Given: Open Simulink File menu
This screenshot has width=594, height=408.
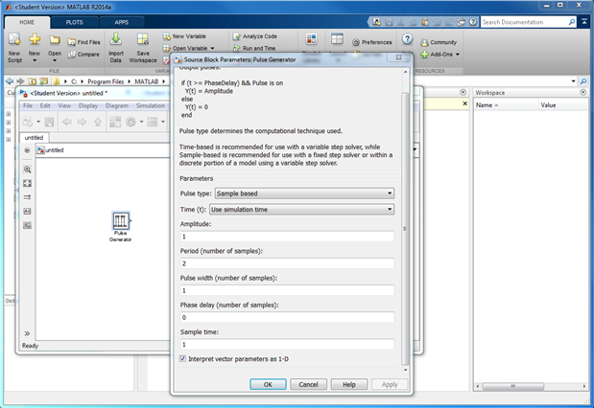Looking at the screenshot, I should point(28,105).
